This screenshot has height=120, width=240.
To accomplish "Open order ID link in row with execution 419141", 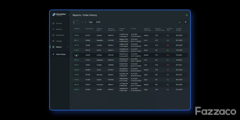I will pyautogui.click(x=76, y=60).
